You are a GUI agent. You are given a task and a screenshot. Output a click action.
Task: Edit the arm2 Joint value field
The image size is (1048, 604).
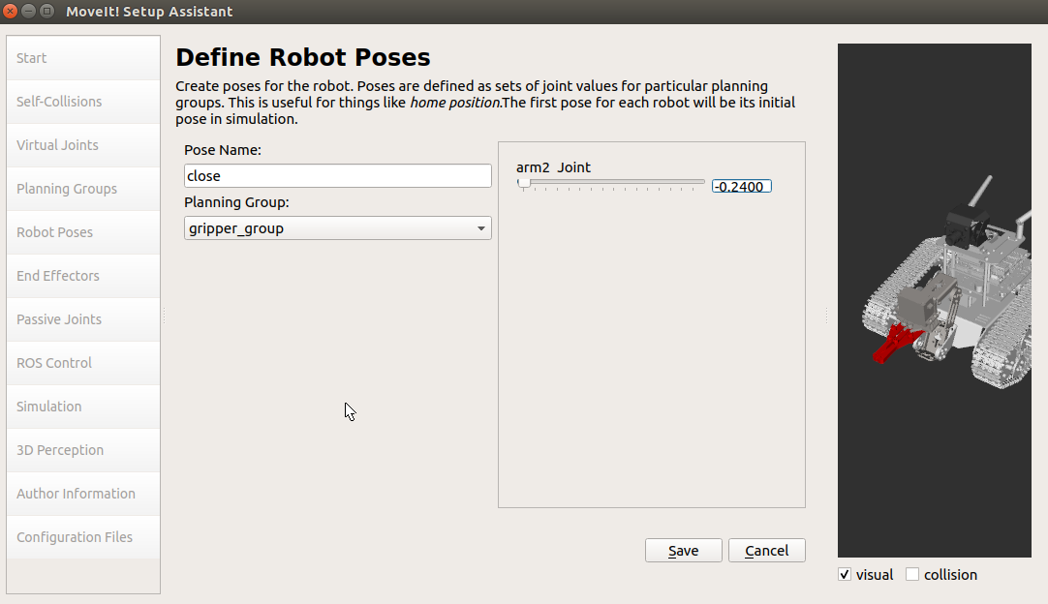click(741, 187)
